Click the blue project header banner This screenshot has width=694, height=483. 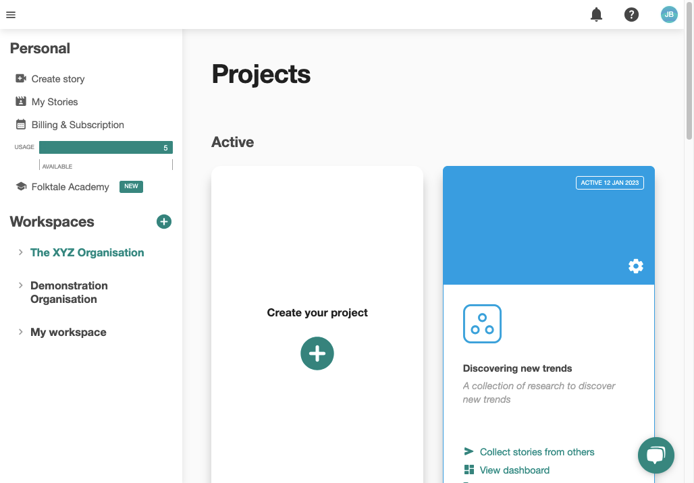pos(548,225)
